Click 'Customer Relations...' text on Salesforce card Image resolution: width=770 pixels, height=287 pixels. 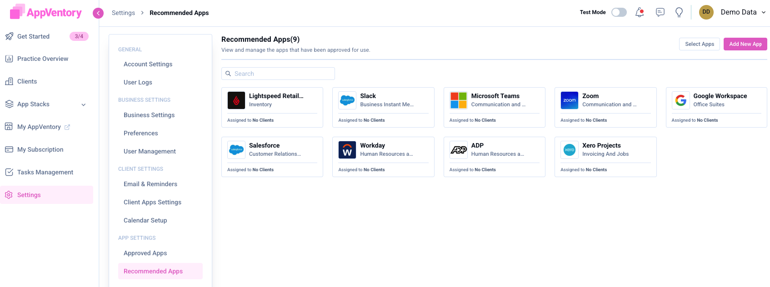(x=275, y=154)
